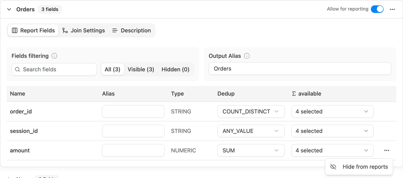The width and height of the screenshot is (403, 178).
Task: Open the amount aggregations '4 selected' dropdown
Action: pos(332,151)
